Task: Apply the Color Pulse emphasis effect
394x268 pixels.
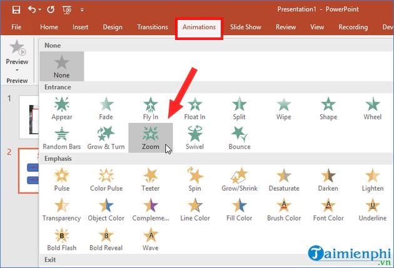Action: point(106,179)
